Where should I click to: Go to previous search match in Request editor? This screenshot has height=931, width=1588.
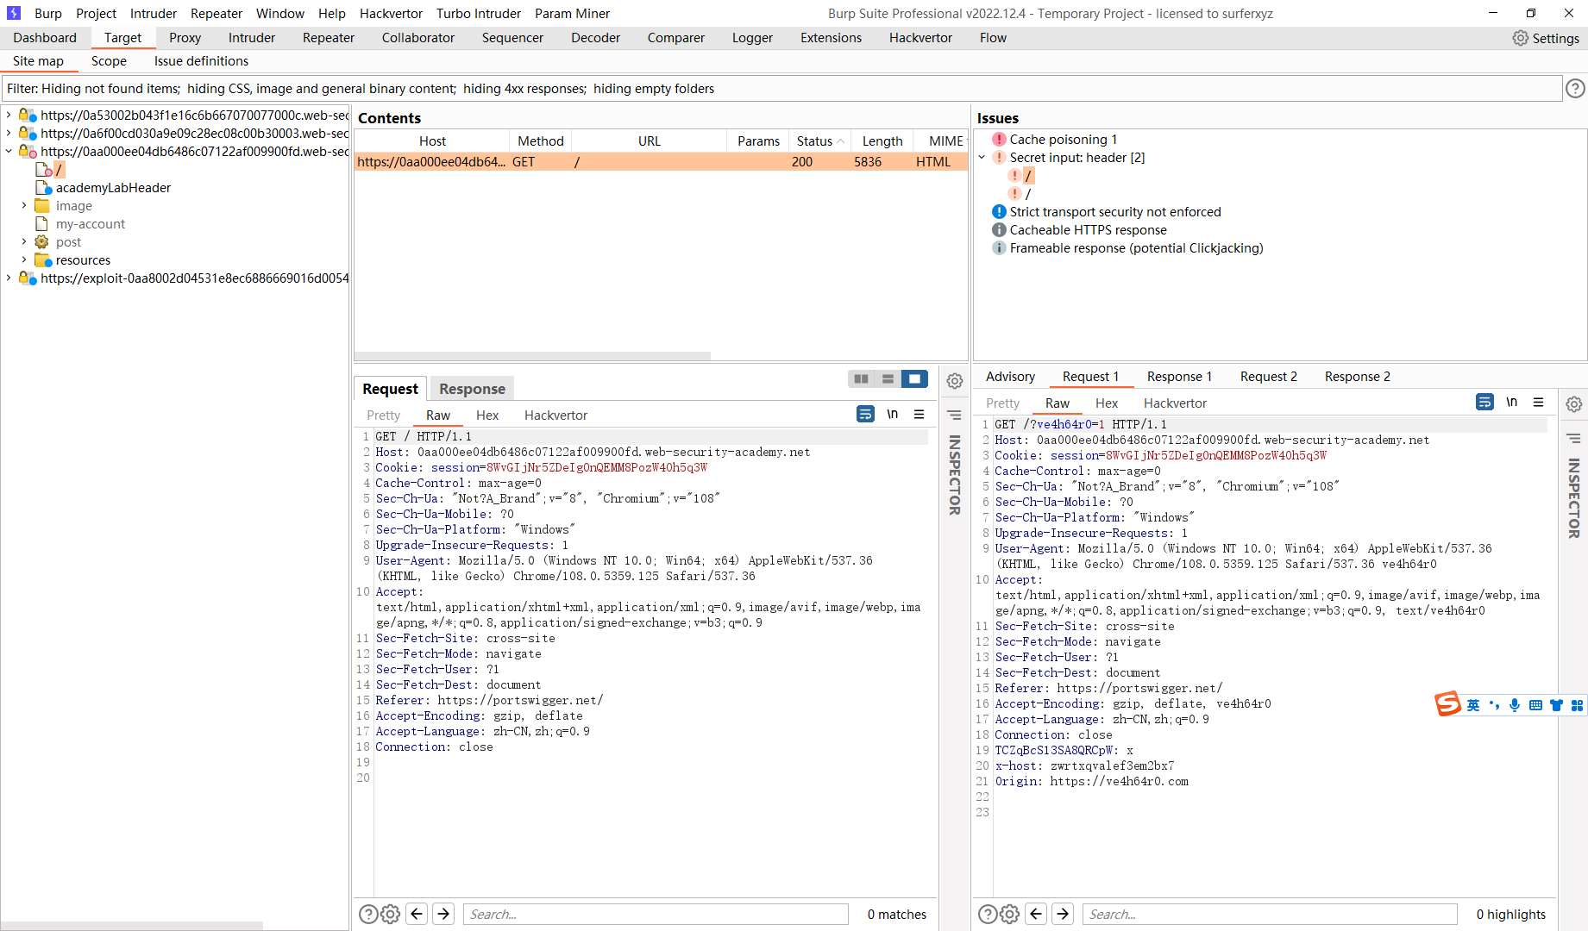pyautogui.click(x=417, y=914)
